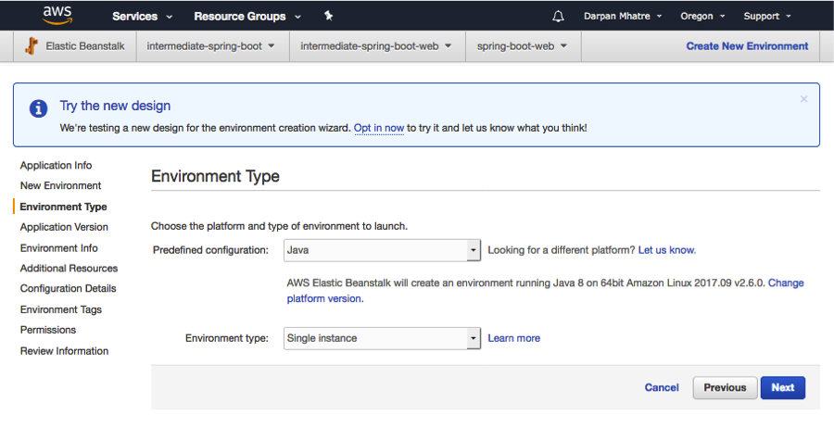The height and width of the screenshot is (428, 834).
Task: Click the Try the new design heading
Action: [x=115, y=106]
